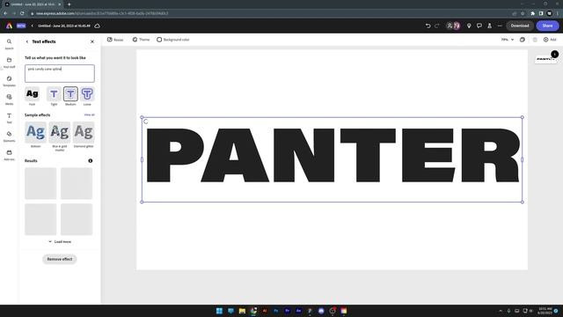
Task: Open Adobe Premiere Pro from the taskbar
Action: click(x=287, y=311)
